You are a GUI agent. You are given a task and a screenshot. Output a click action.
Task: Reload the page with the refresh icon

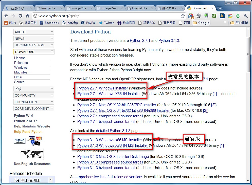(x=21, y=16)
